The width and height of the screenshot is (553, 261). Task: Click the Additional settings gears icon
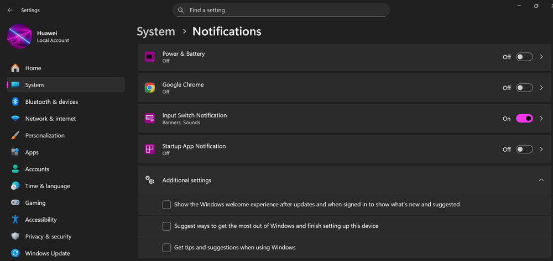(x=150, y=180)
